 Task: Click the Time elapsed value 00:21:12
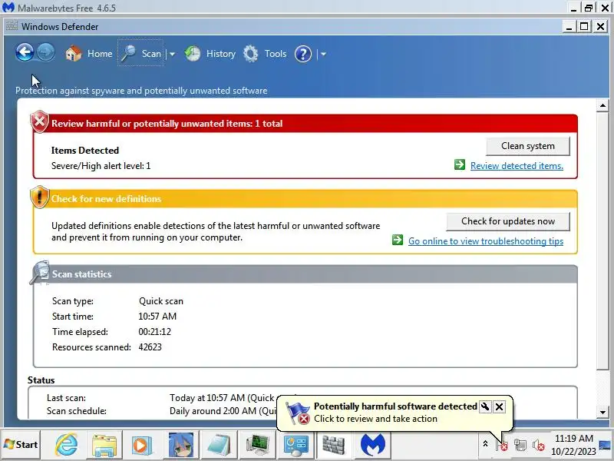[x=155, y=332]
